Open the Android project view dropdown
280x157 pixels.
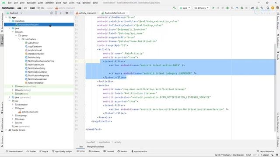pos(14,13)
